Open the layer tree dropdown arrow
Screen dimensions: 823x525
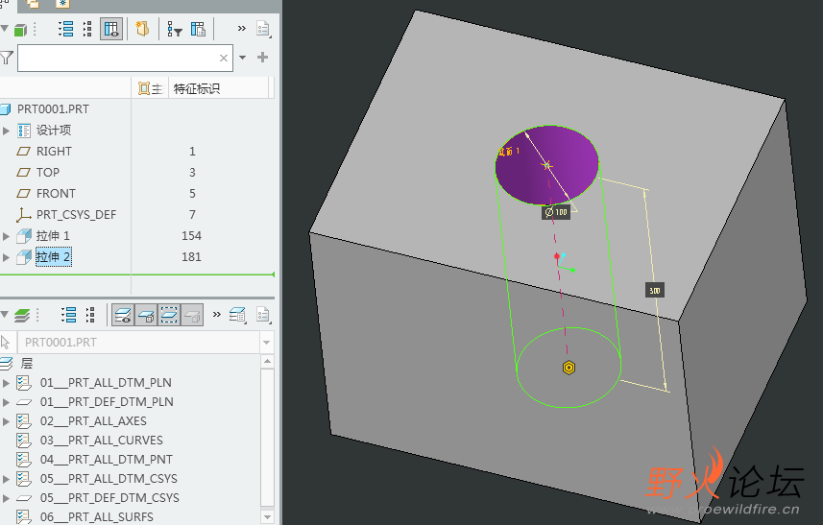4,315
